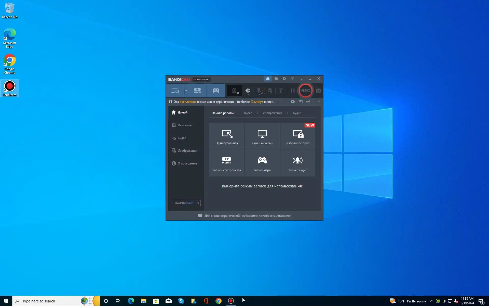The image size is (489, 306).
Task: Open output folder icon in title bar
Action: tap(276, 79)
